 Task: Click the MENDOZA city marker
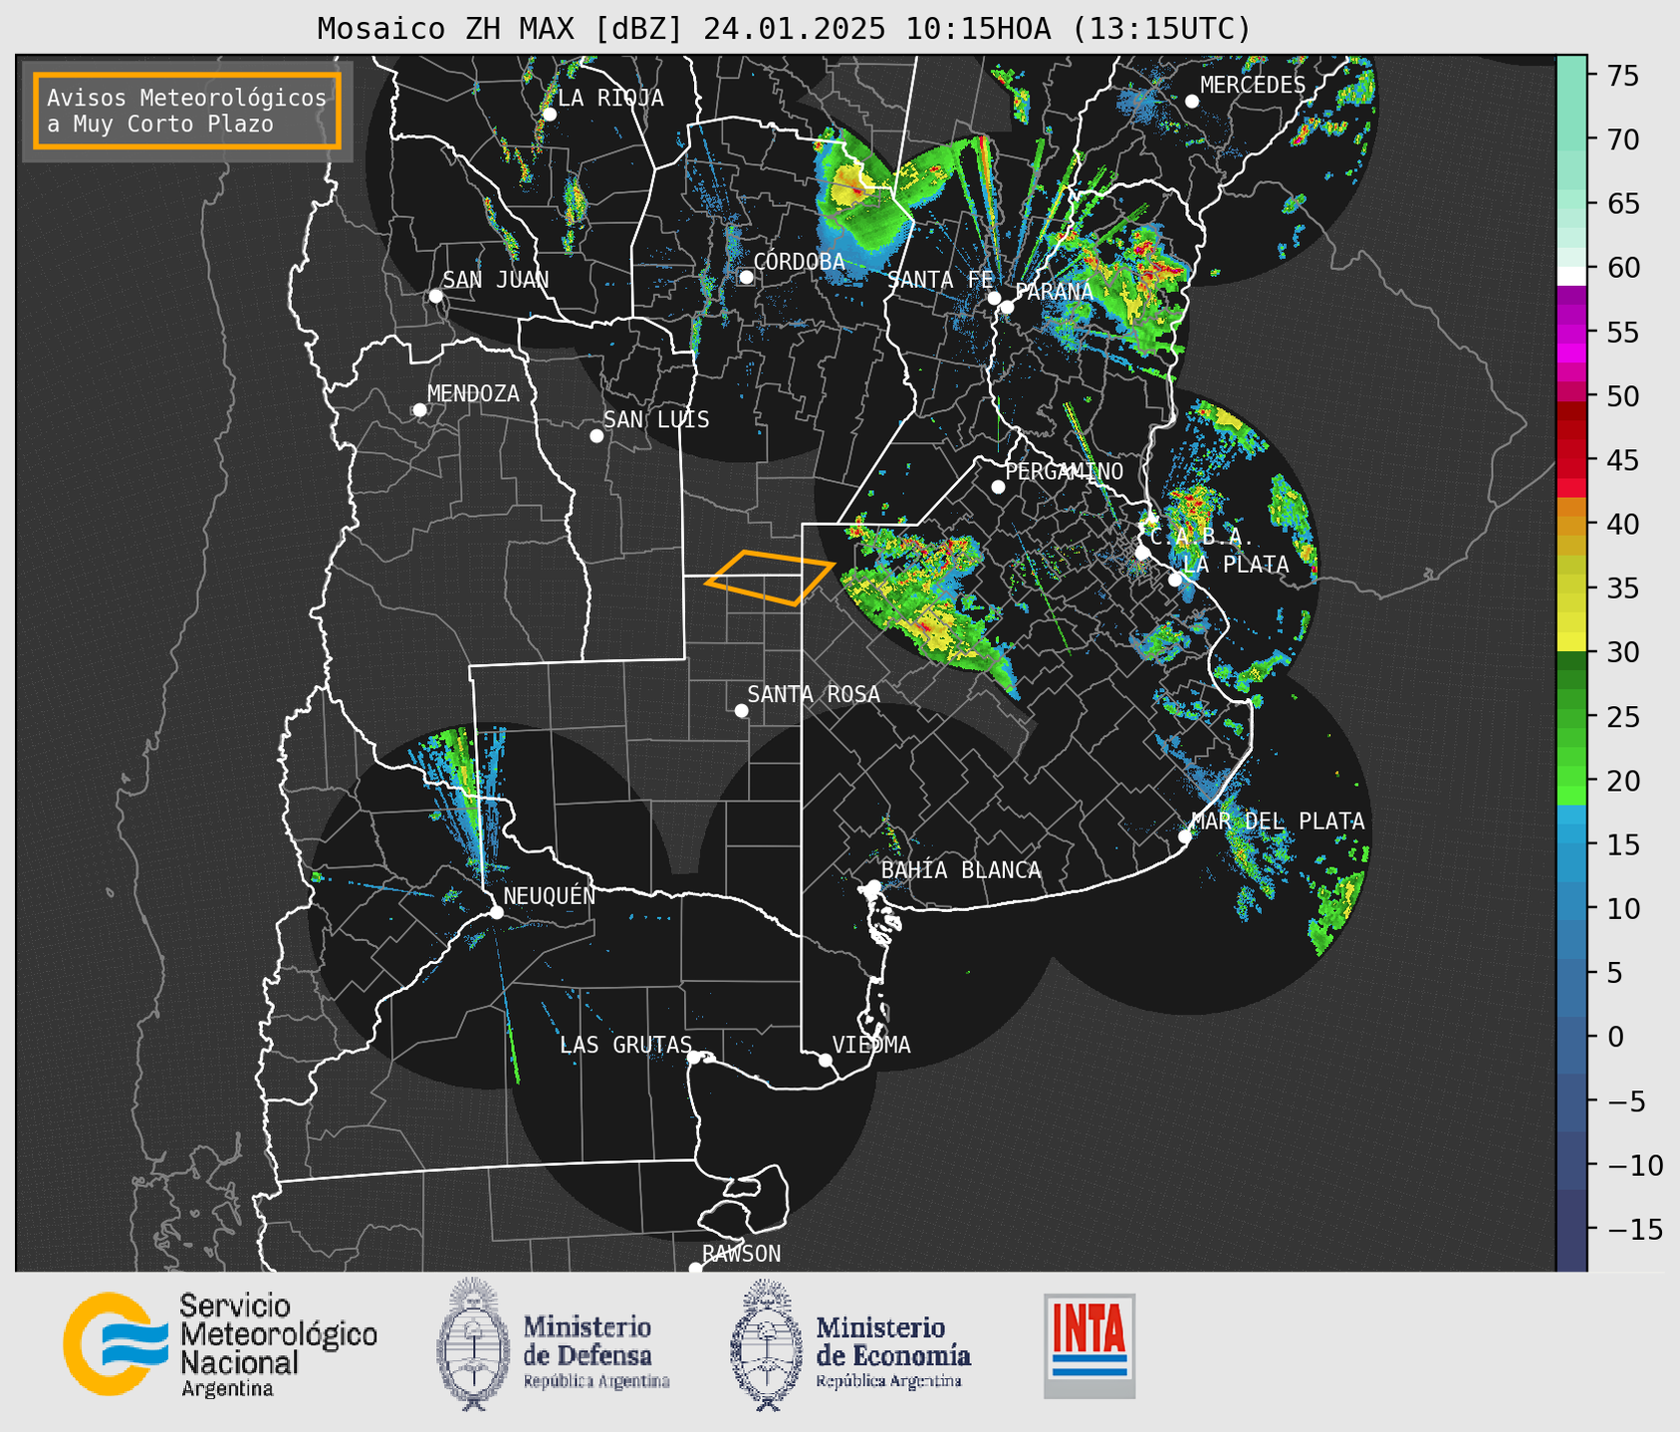pyautogui.click(x=419, y=410)
